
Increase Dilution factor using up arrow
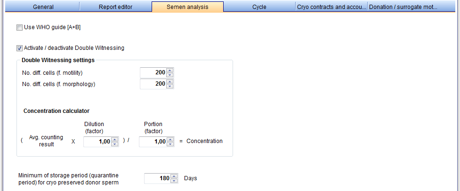coord(115,140)
